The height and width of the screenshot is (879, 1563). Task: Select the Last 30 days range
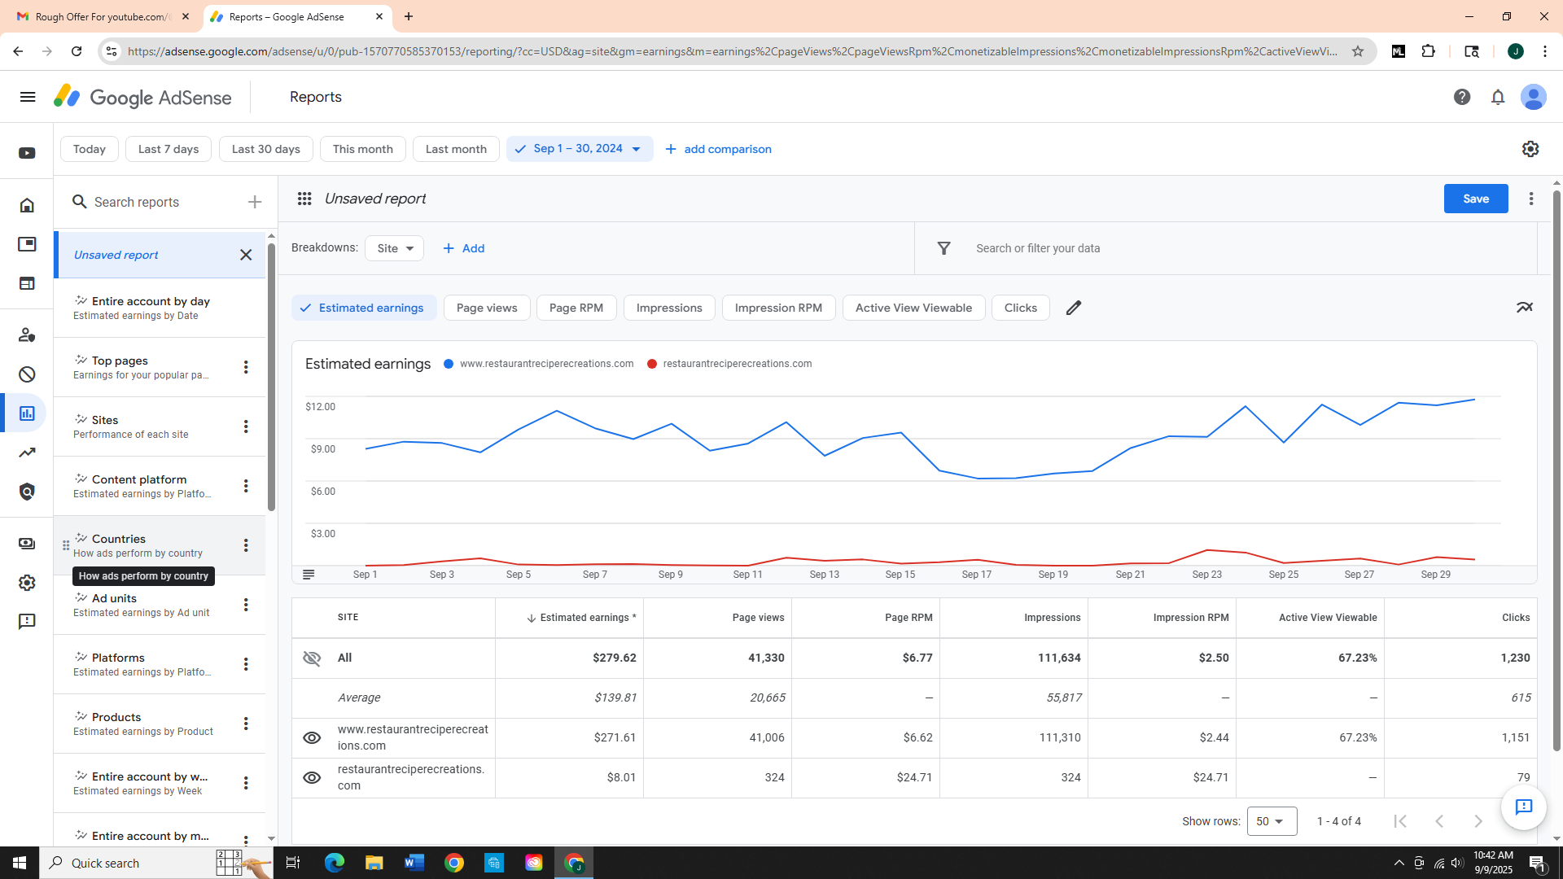[266, 149]
